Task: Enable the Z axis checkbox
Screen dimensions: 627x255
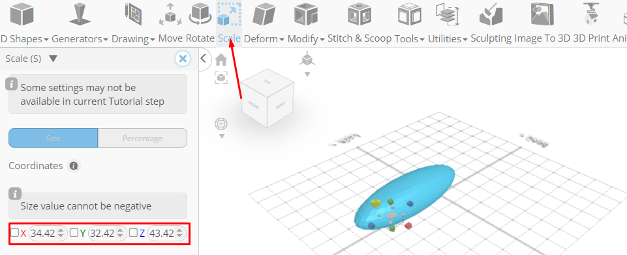Action: click(x=133, y=233)
